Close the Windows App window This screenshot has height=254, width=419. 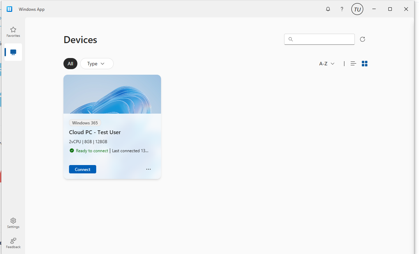pyautogui.click(x=406, y=9)
